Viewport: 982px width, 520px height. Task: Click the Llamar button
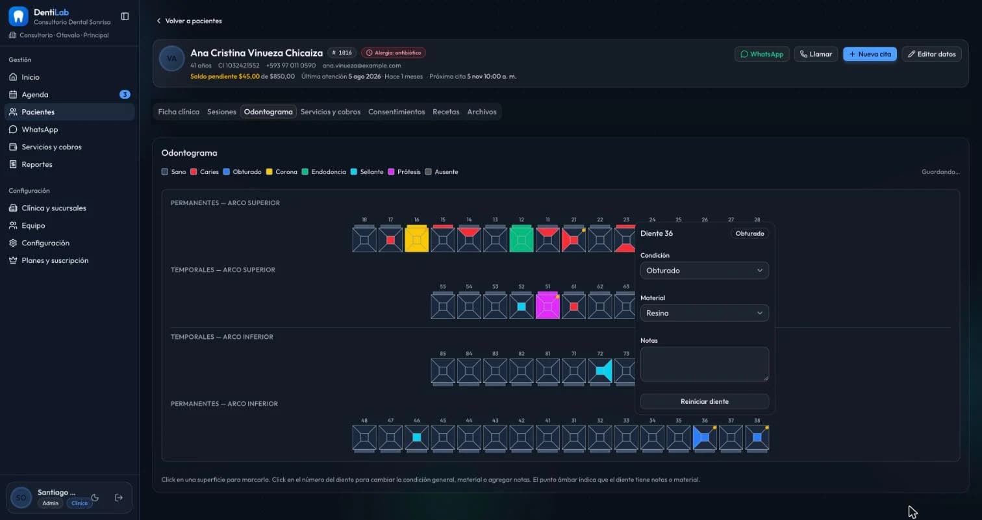(816, 54)
